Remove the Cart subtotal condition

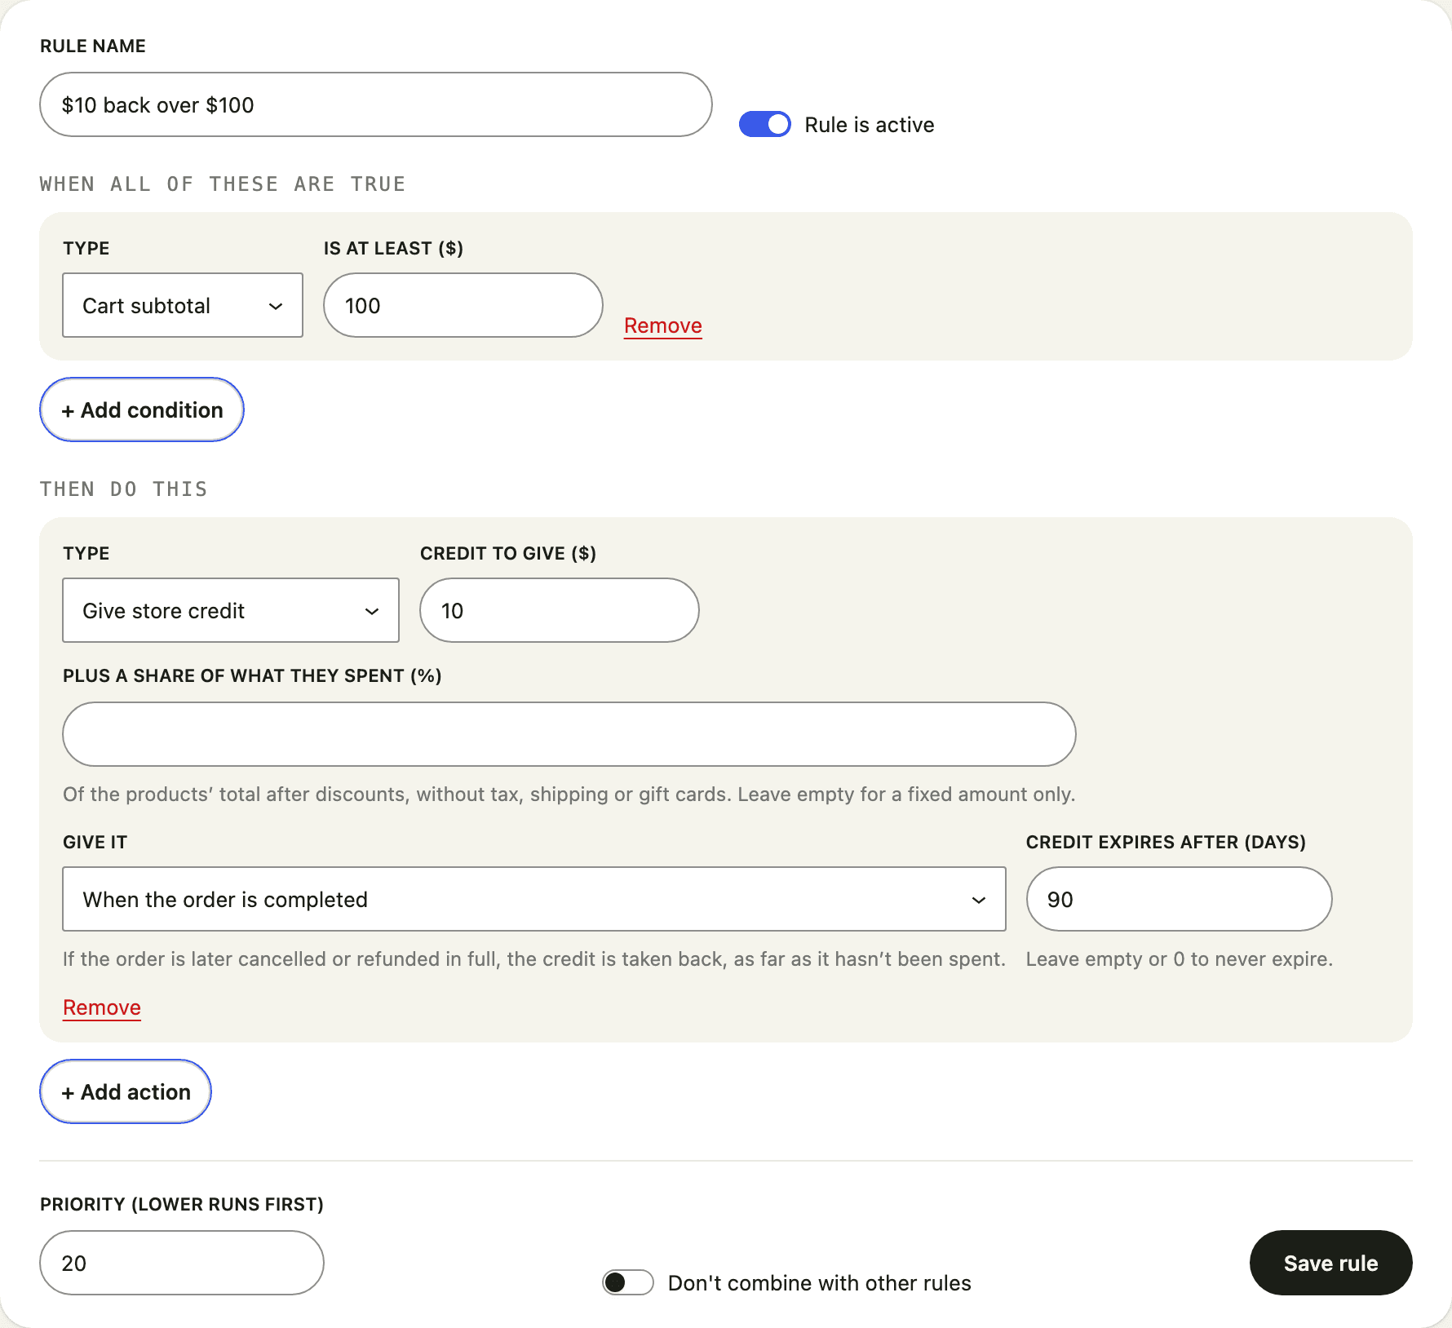click(663, 325)
